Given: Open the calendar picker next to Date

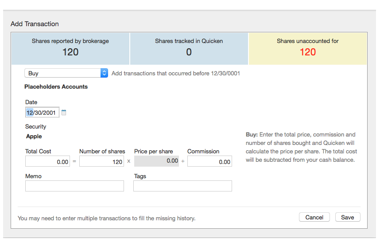Looking at the screenshot, I should [x=64, y=113].
